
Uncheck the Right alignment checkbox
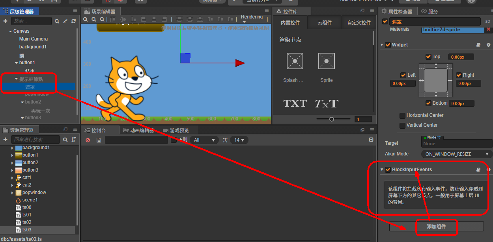459,75
